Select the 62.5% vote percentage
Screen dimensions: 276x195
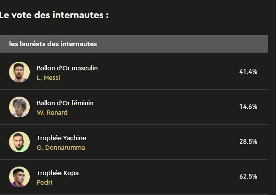(248, 176)
